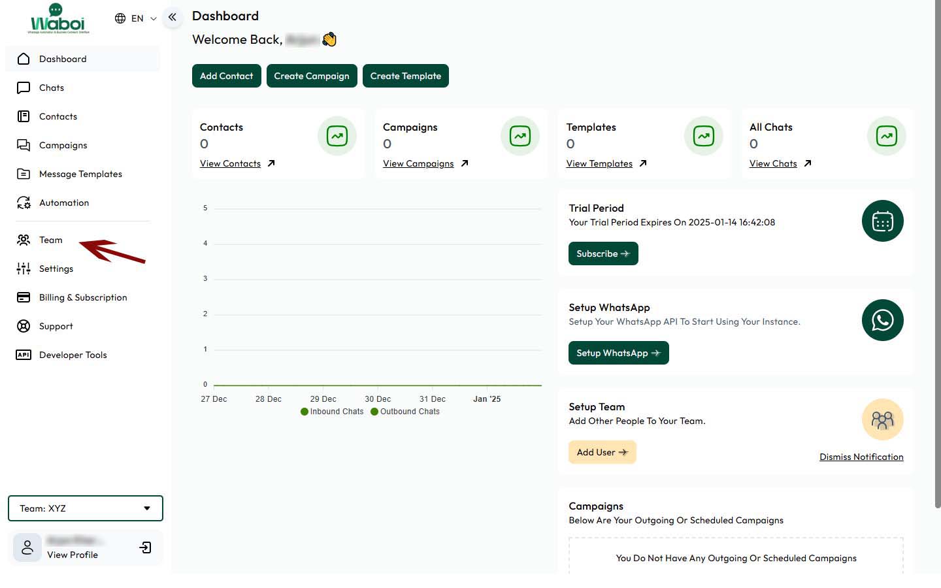Viewport: 941px width, 588px height.
Task: Click the Add User button
Action: [603, 452]
